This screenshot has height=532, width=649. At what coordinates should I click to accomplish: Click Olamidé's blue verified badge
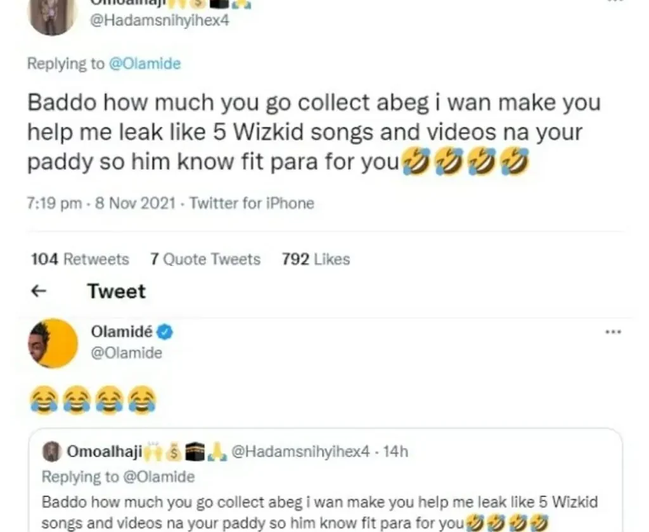point(165,331)
